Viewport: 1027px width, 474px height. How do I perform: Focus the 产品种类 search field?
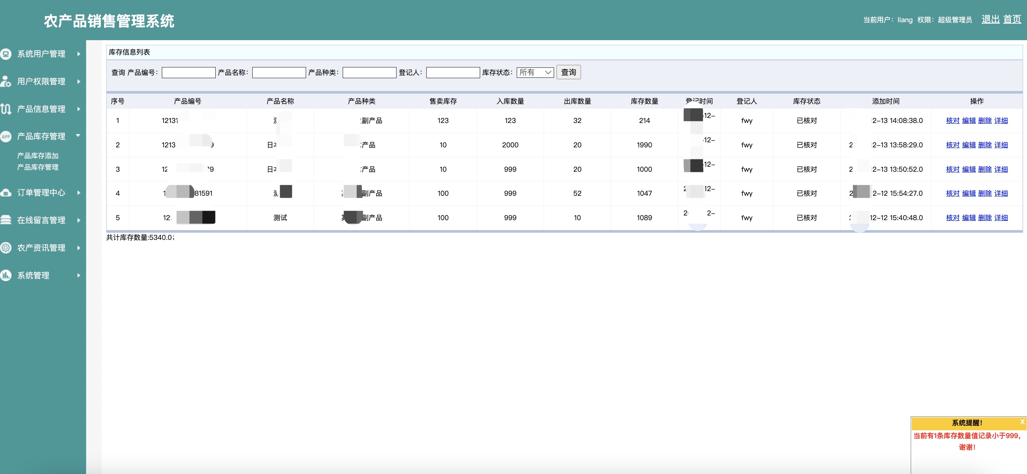(x=370, y=72)
